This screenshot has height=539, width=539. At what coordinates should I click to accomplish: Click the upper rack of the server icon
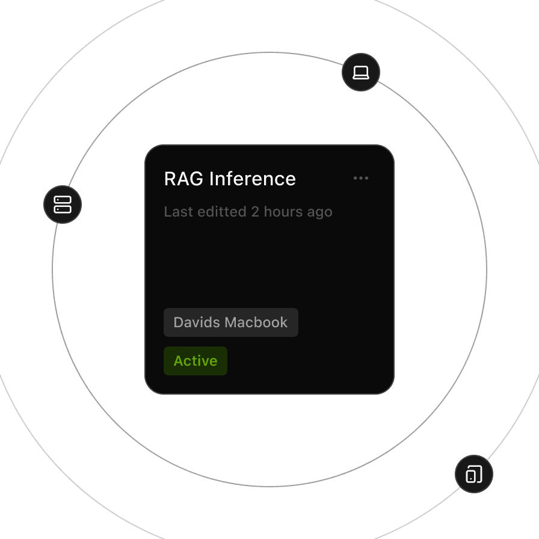[63, 200]
